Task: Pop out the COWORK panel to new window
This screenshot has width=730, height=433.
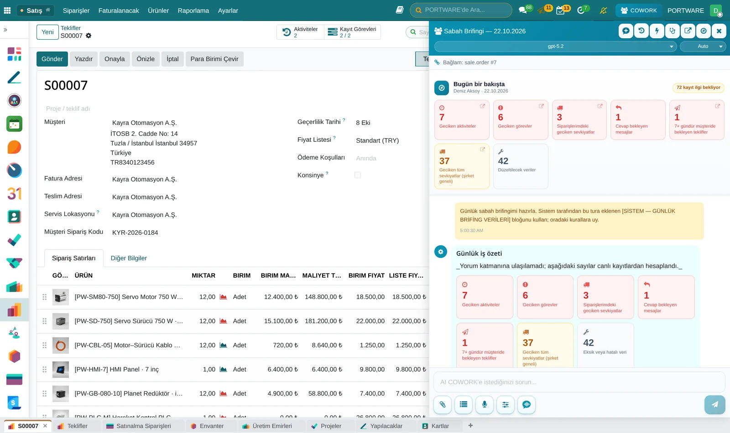Action: [688, 31]
